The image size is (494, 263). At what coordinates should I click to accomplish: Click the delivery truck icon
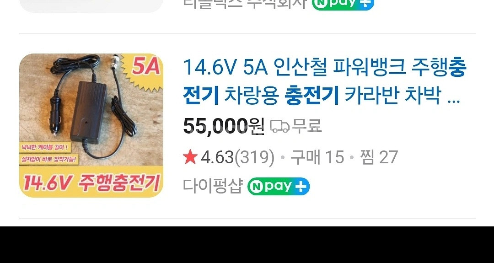[280, 126]
